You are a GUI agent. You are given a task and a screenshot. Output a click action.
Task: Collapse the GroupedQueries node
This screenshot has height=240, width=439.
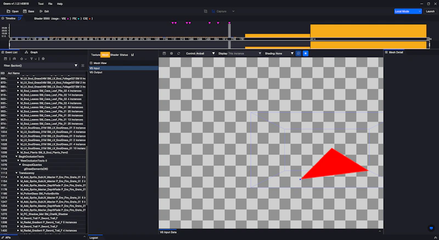coord(20,165)
